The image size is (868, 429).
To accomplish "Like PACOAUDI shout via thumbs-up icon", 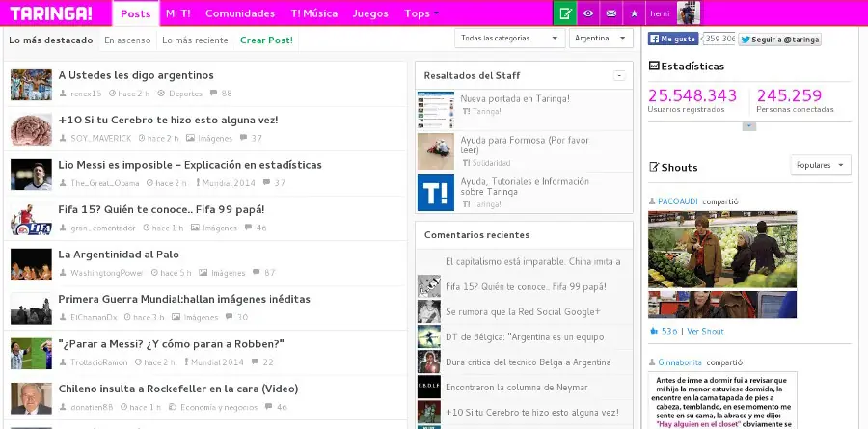I will click(x=653, y=331).
